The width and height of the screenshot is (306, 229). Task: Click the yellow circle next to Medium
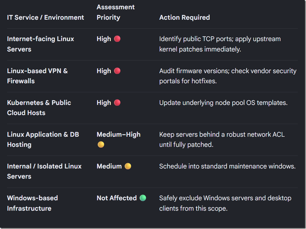(x=128, y=166)
